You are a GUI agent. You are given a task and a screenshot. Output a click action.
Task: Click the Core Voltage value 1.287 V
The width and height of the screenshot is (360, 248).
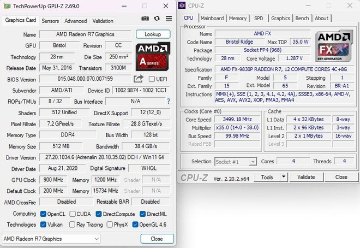pyautogui.click(x=294, y=58)
